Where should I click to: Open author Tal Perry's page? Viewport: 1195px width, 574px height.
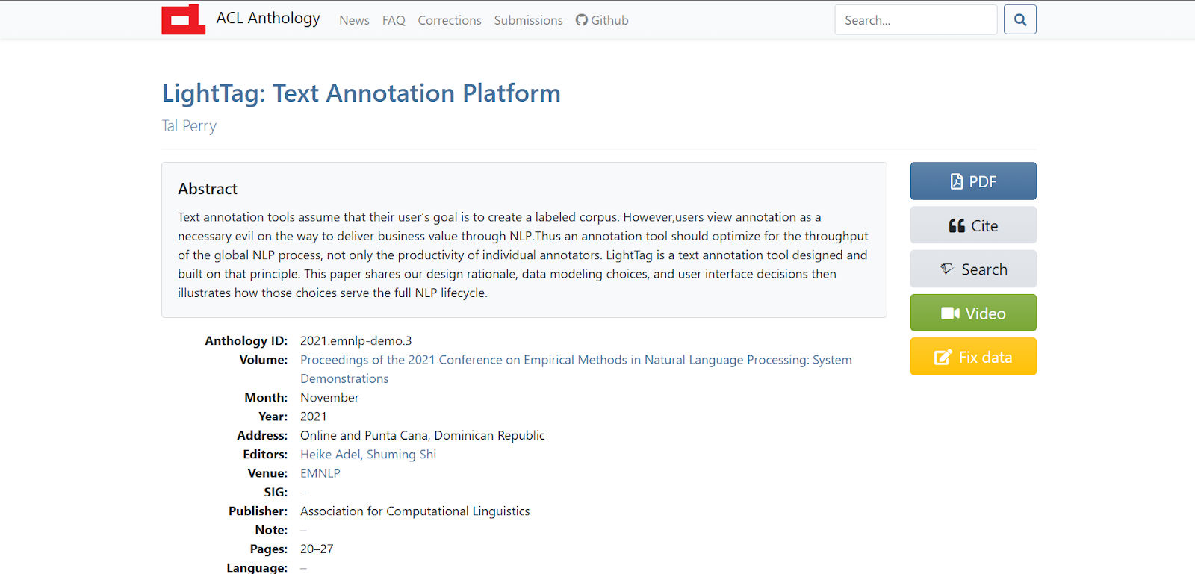189,126
